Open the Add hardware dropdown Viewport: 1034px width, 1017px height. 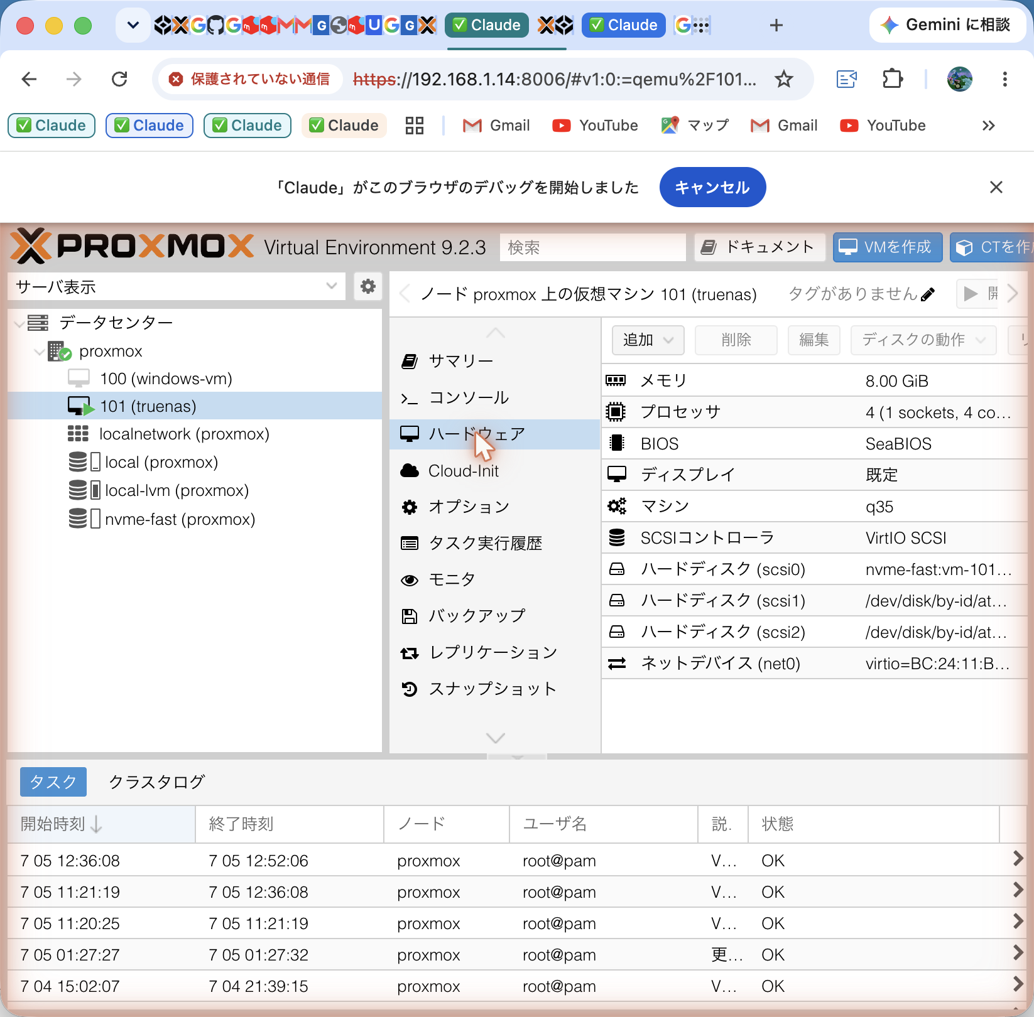[648, 340]
